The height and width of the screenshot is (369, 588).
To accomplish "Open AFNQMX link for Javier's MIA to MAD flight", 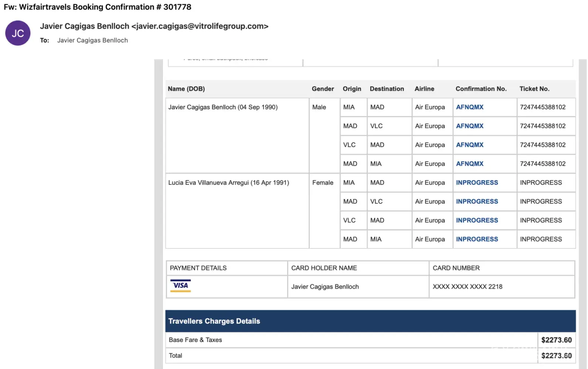I will click(x=470, y=107).
